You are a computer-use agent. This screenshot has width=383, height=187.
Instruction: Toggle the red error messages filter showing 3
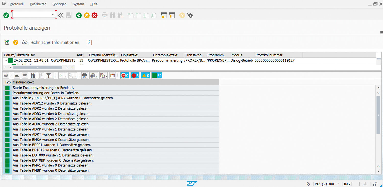pyautogui.click(x=135, y=76)
